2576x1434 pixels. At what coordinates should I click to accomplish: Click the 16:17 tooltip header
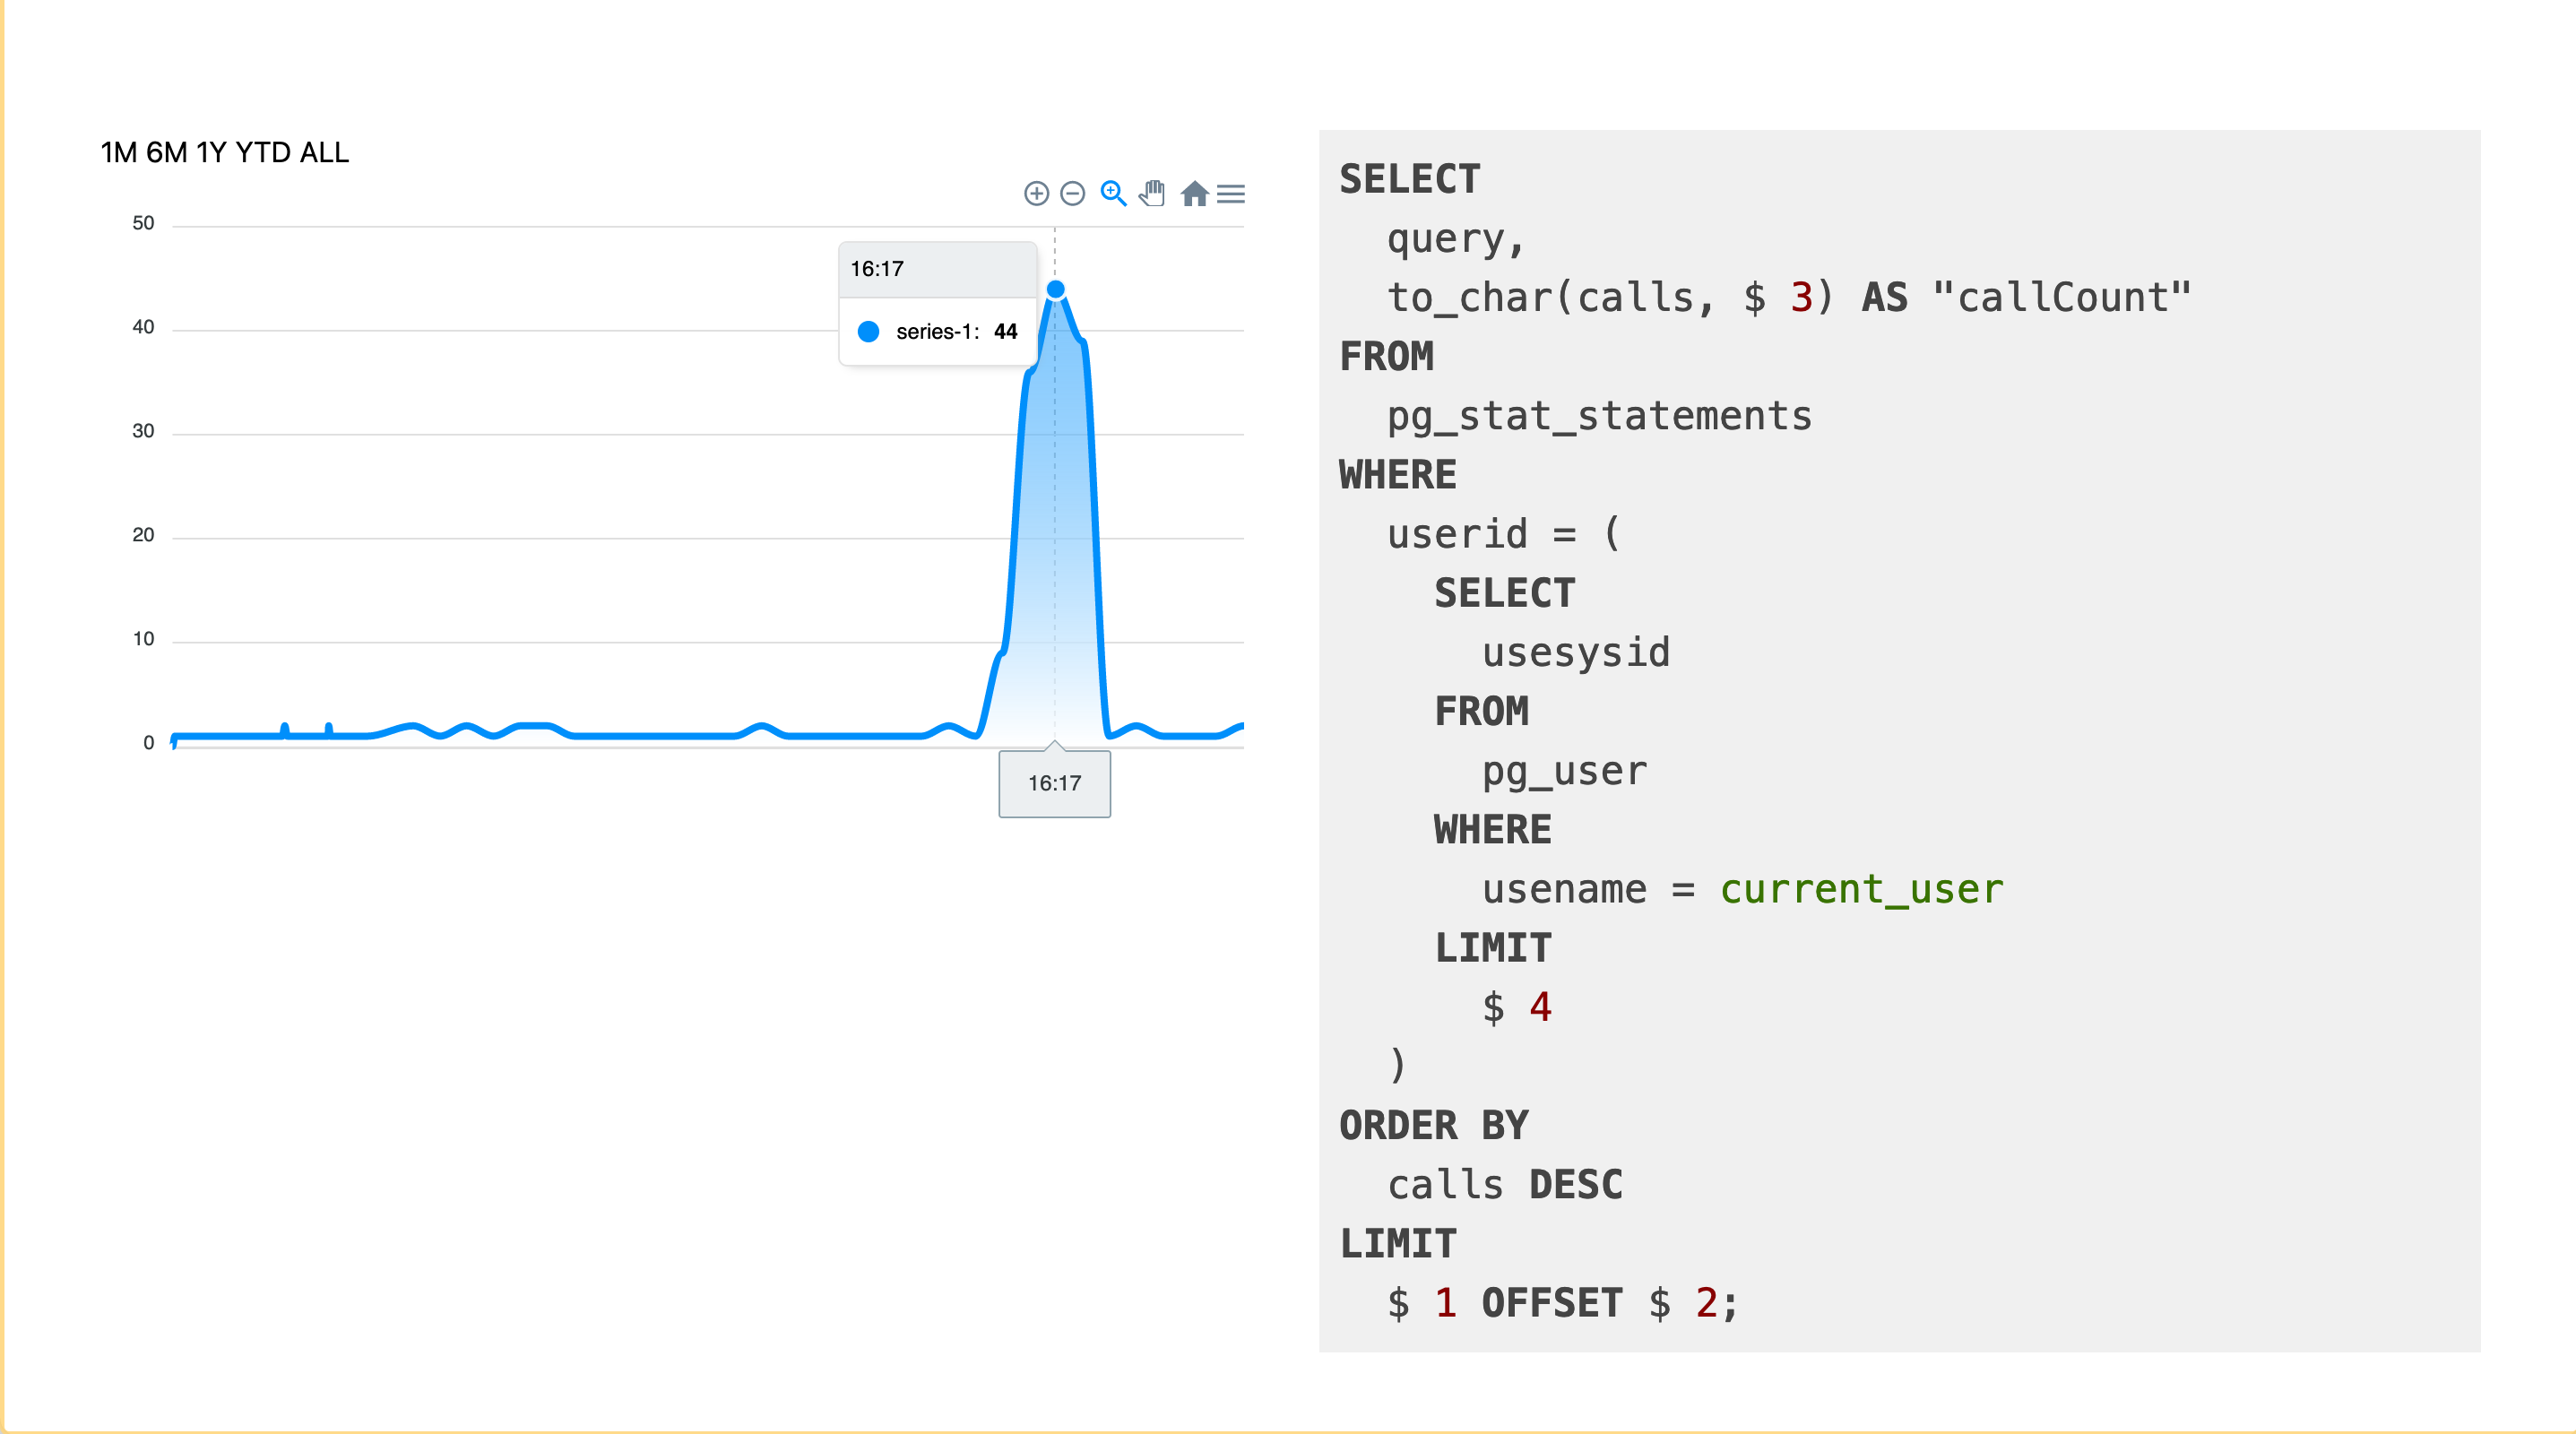pos(937,269)
